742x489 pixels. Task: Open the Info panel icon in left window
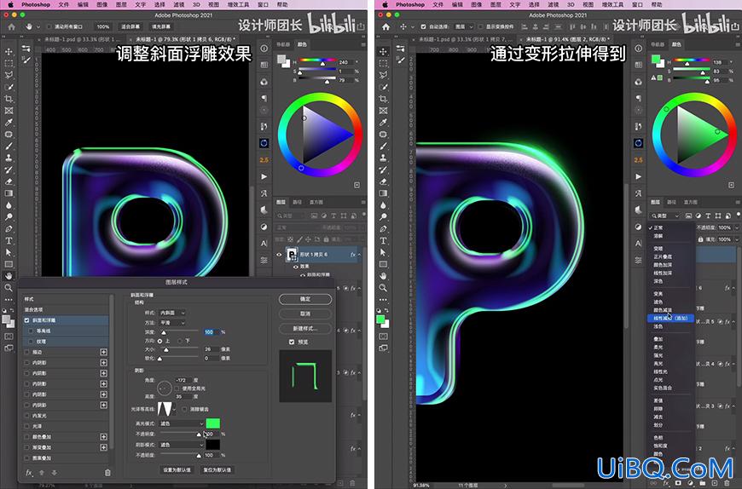[x=264, y=49]
